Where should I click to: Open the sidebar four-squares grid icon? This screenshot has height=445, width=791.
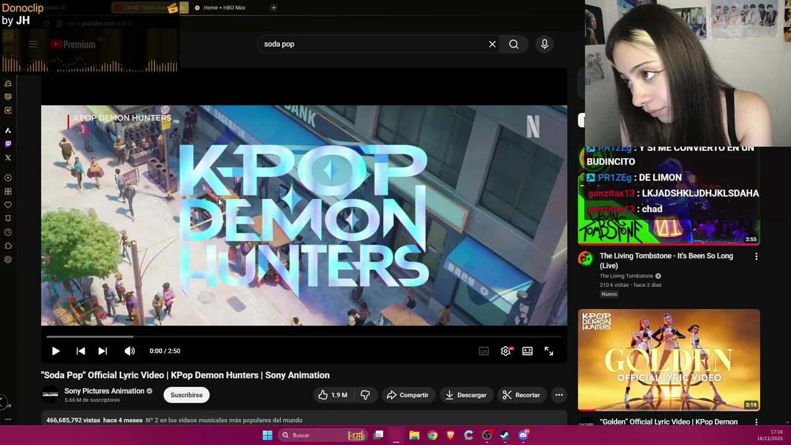pyautogui.click(x=8, y=192)
